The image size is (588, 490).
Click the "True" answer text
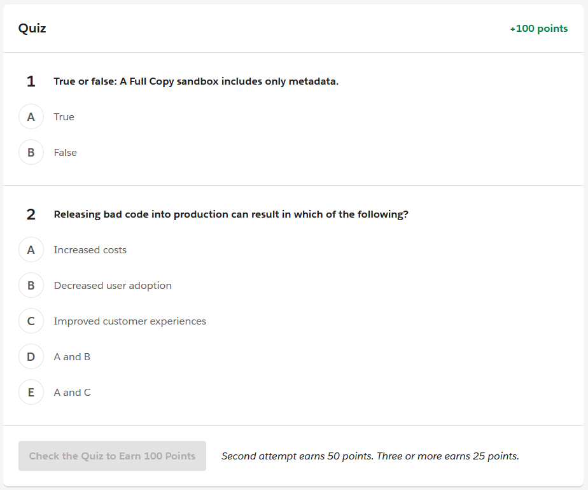pyautogui.click(x=64, y=117)
